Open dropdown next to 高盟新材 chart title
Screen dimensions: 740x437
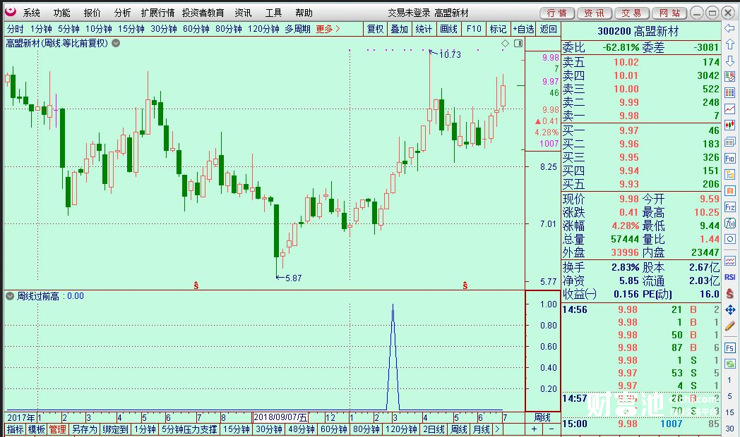pyautogui.click(x=116, y=43)
